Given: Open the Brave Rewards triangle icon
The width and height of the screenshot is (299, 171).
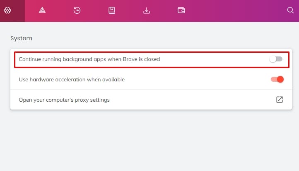Looking at the screenshot, I should pos(42,10).
